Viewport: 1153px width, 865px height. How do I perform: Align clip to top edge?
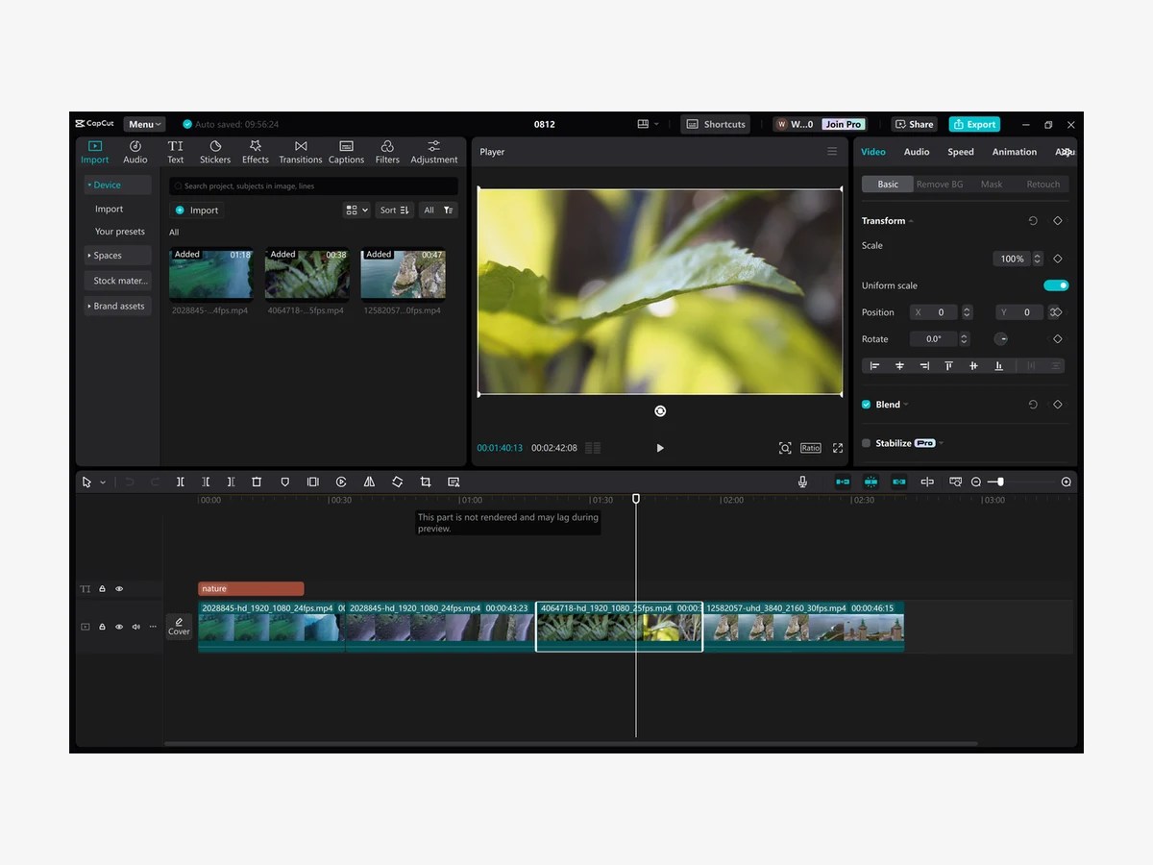click(948, 366)
